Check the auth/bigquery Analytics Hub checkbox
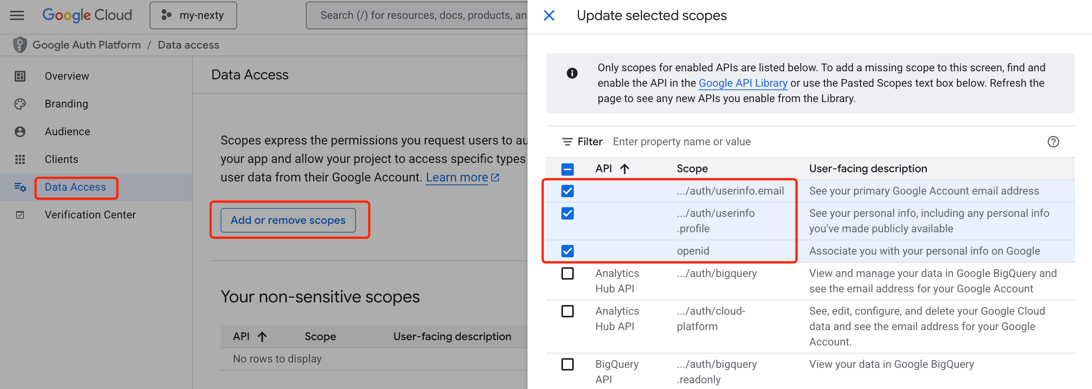Image resolution: width=1092 pixels, height=389 pixels. [567, 273]
